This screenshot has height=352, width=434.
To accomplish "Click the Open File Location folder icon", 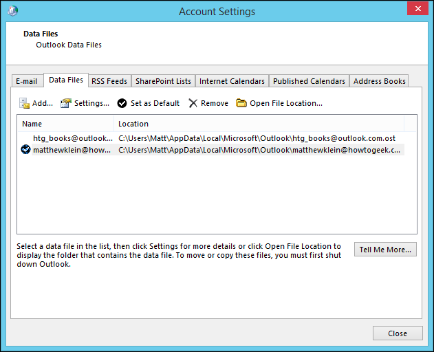I will click(x=241, y=103).
